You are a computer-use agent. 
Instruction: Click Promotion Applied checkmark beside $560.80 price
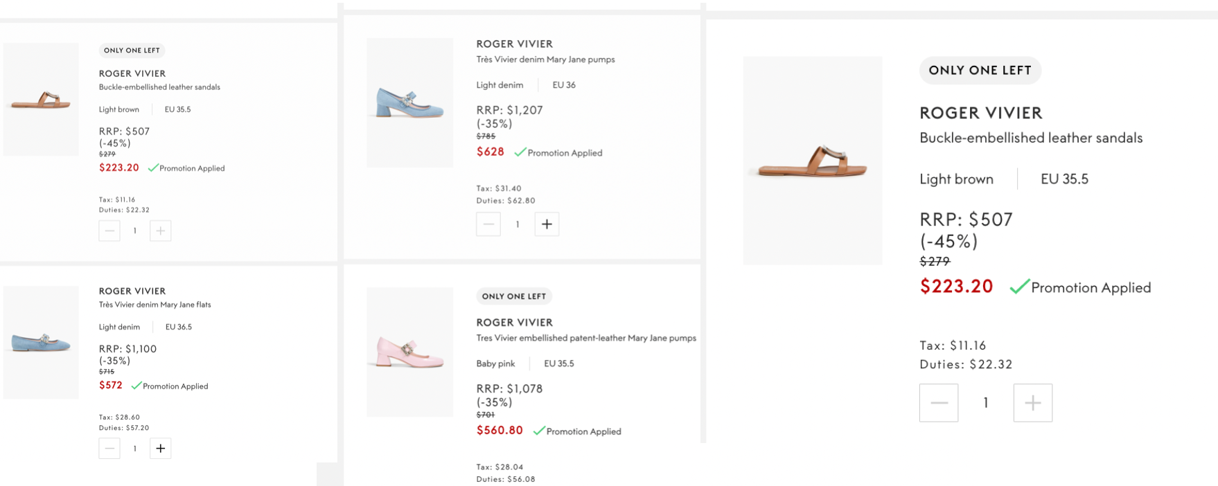[x=539, y=431]
